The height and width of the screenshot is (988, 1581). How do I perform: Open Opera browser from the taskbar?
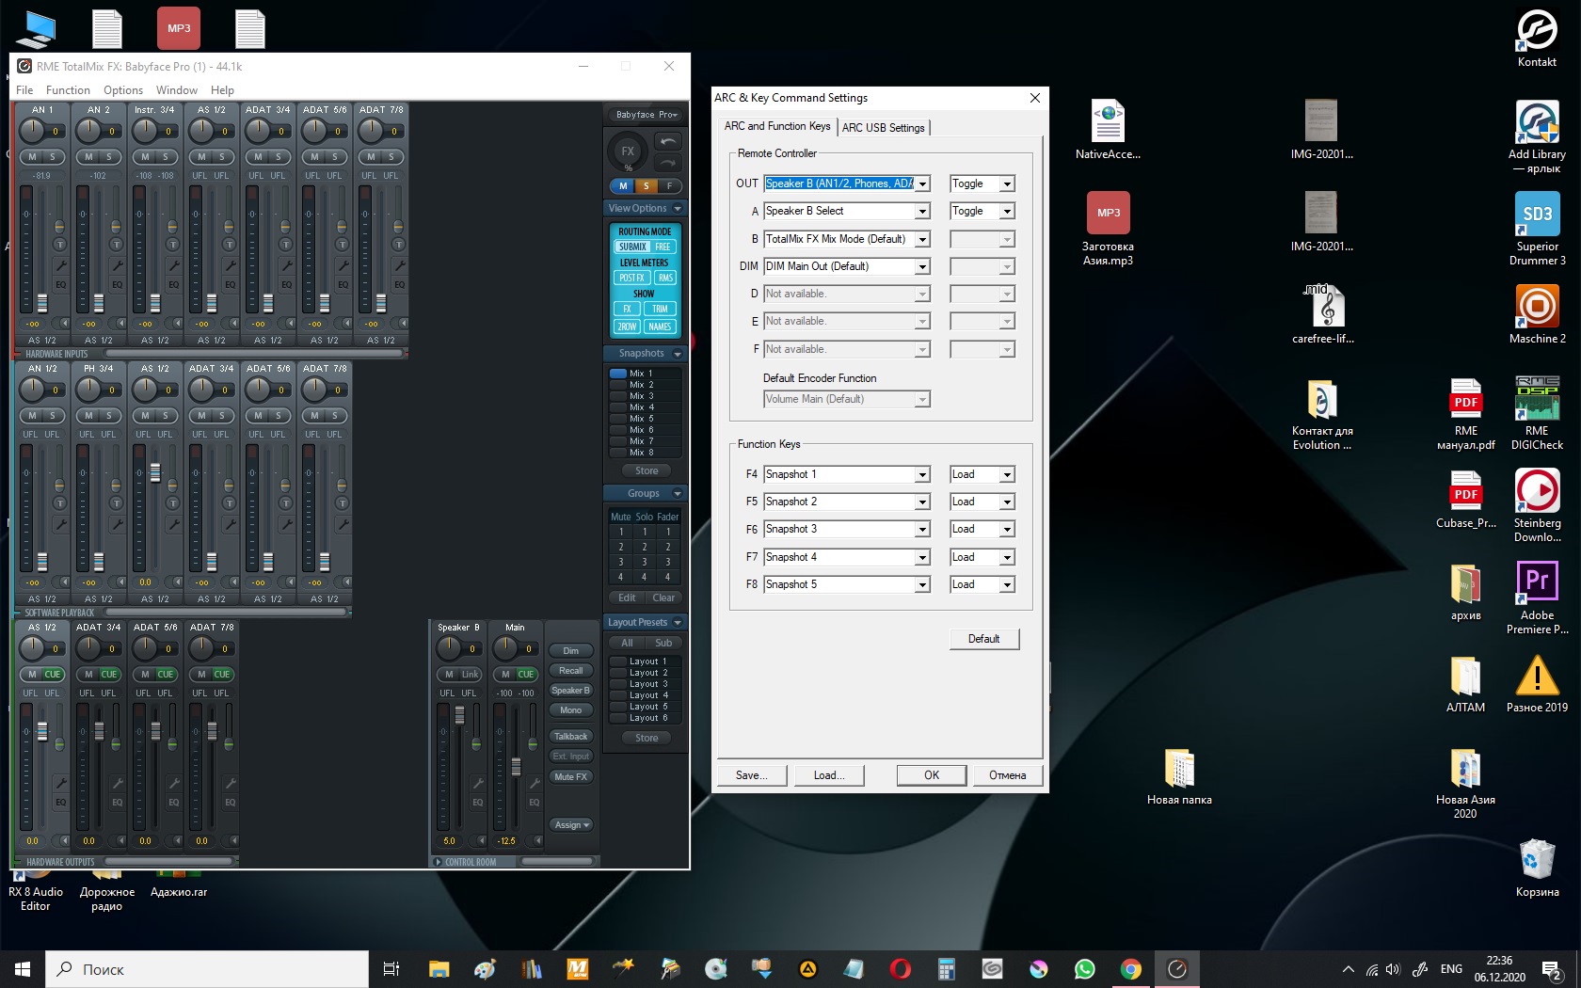coord(900,968)
